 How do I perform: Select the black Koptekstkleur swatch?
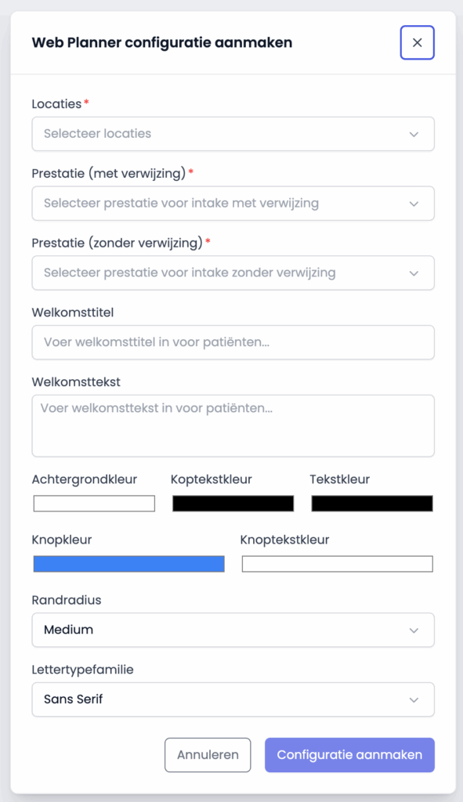point(233,503)
